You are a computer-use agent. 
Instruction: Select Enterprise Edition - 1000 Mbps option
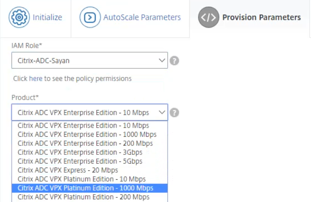click(87, 135)
